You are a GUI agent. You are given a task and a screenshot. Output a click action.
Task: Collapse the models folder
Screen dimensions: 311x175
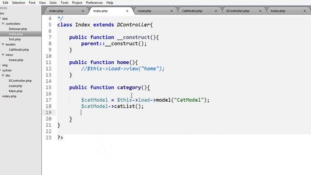tap(3, 44)
